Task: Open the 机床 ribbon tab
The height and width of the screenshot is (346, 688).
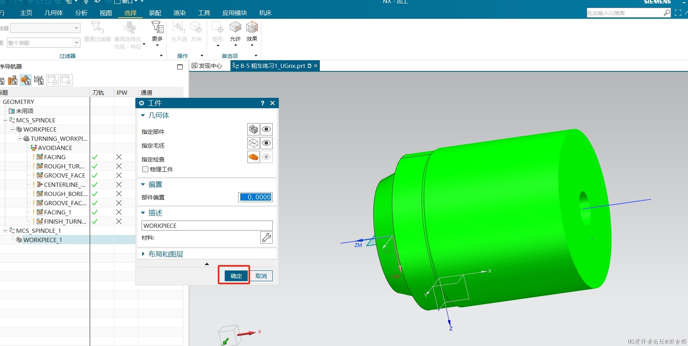Action: tap(265, 13)
